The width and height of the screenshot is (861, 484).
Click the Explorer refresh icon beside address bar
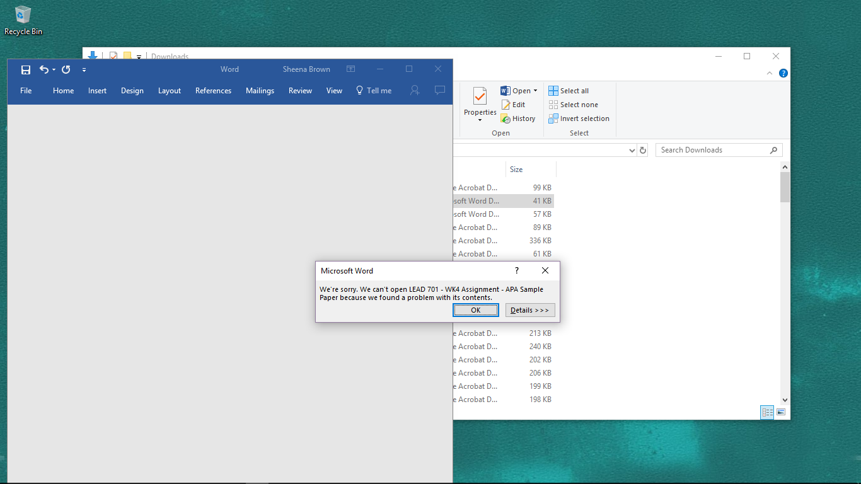[643, 150]
